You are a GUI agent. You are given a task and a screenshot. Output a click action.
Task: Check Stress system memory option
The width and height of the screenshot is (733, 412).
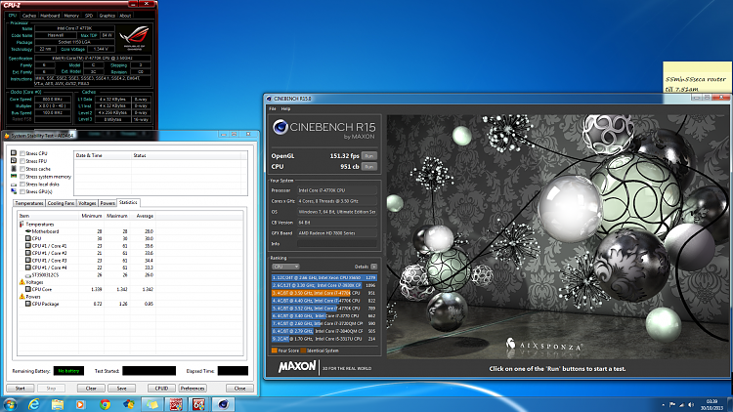coord(22,177)
